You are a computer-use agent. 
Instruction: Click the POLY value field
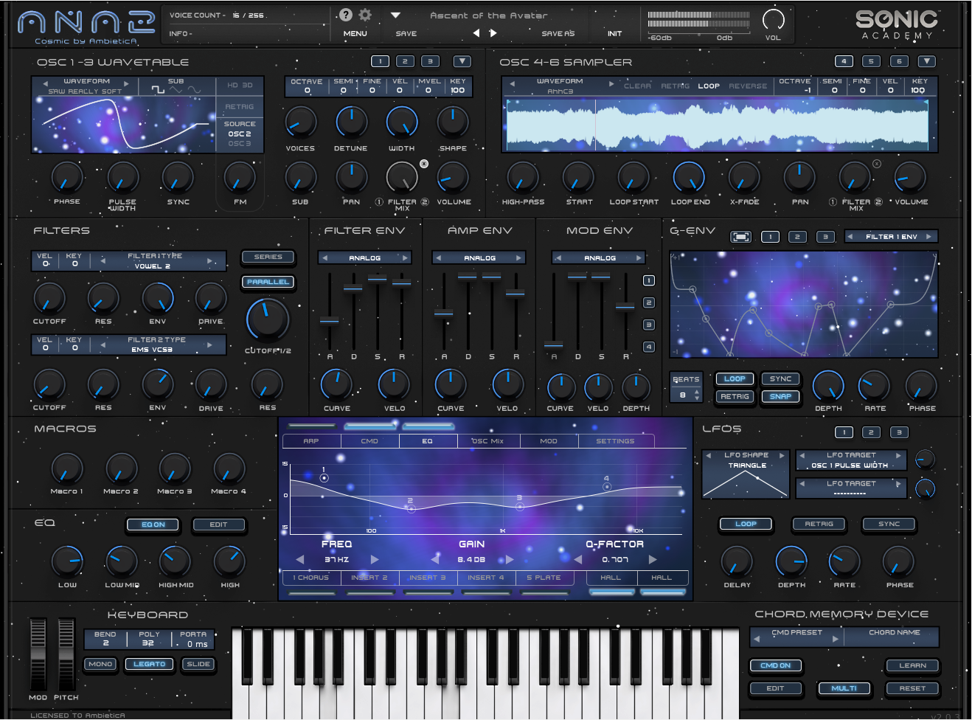tap(148, 643)
